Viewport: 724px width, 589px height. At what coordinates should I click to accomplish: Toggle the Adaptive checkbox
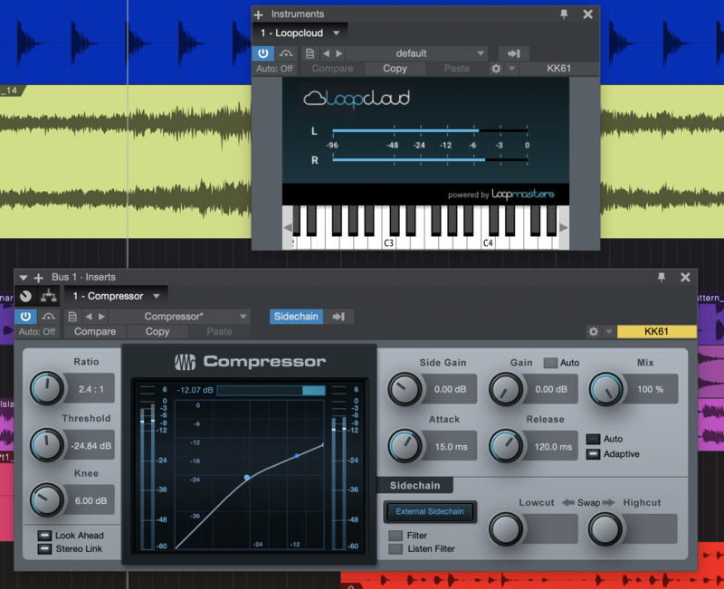tap(594, 454)
